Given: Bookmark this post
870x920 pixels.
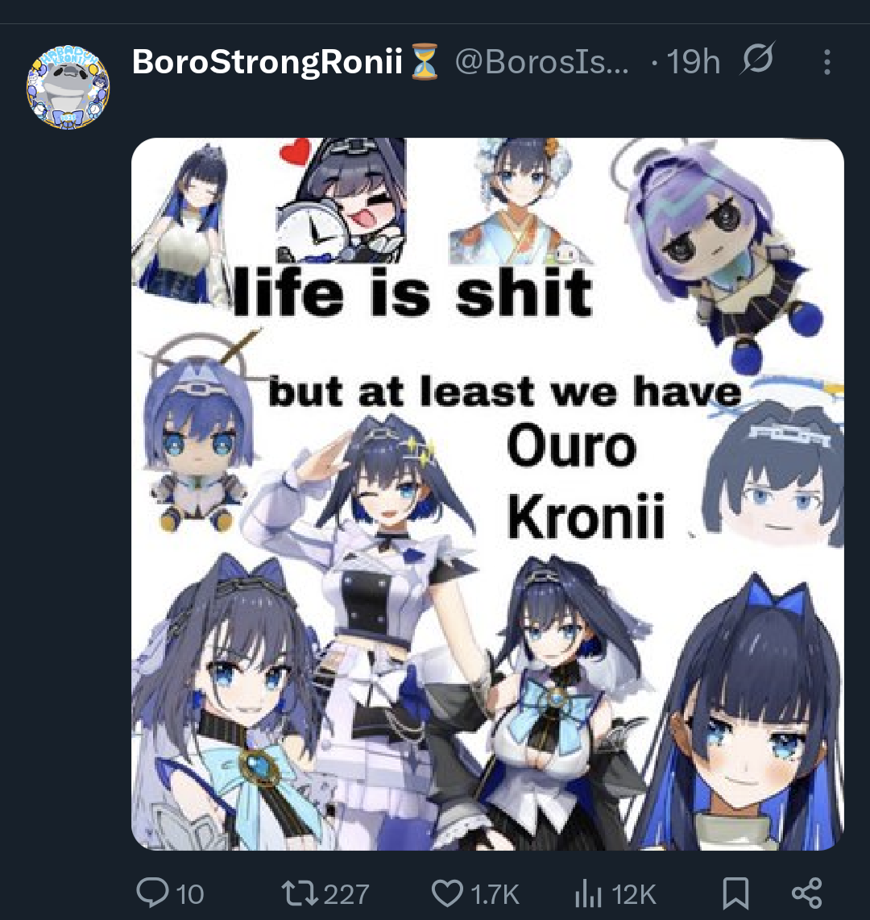Looking at the screenshot, I should point(735,893).
